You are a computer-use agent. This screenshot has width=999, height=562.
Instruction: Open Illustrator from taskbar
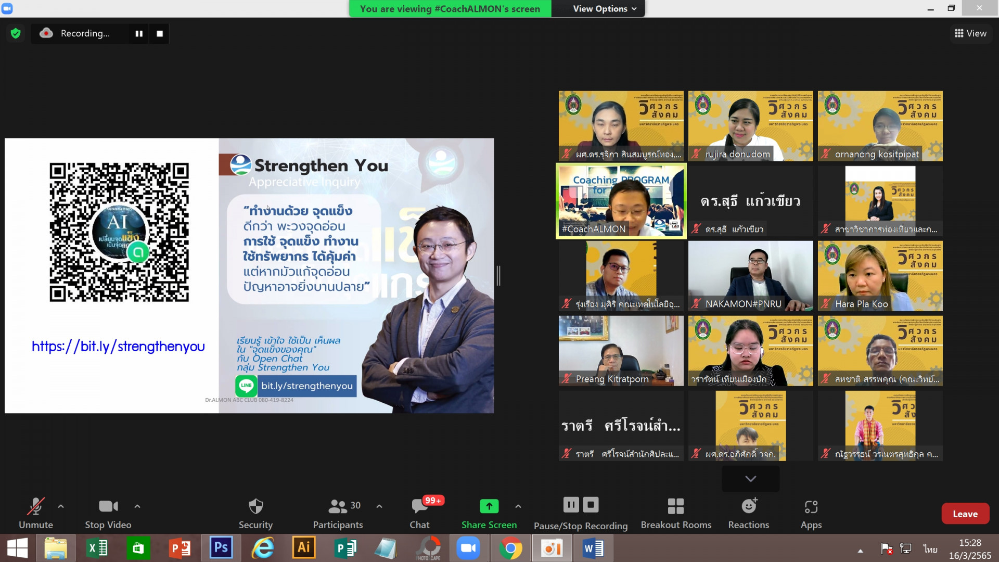(x=304, y=548)
